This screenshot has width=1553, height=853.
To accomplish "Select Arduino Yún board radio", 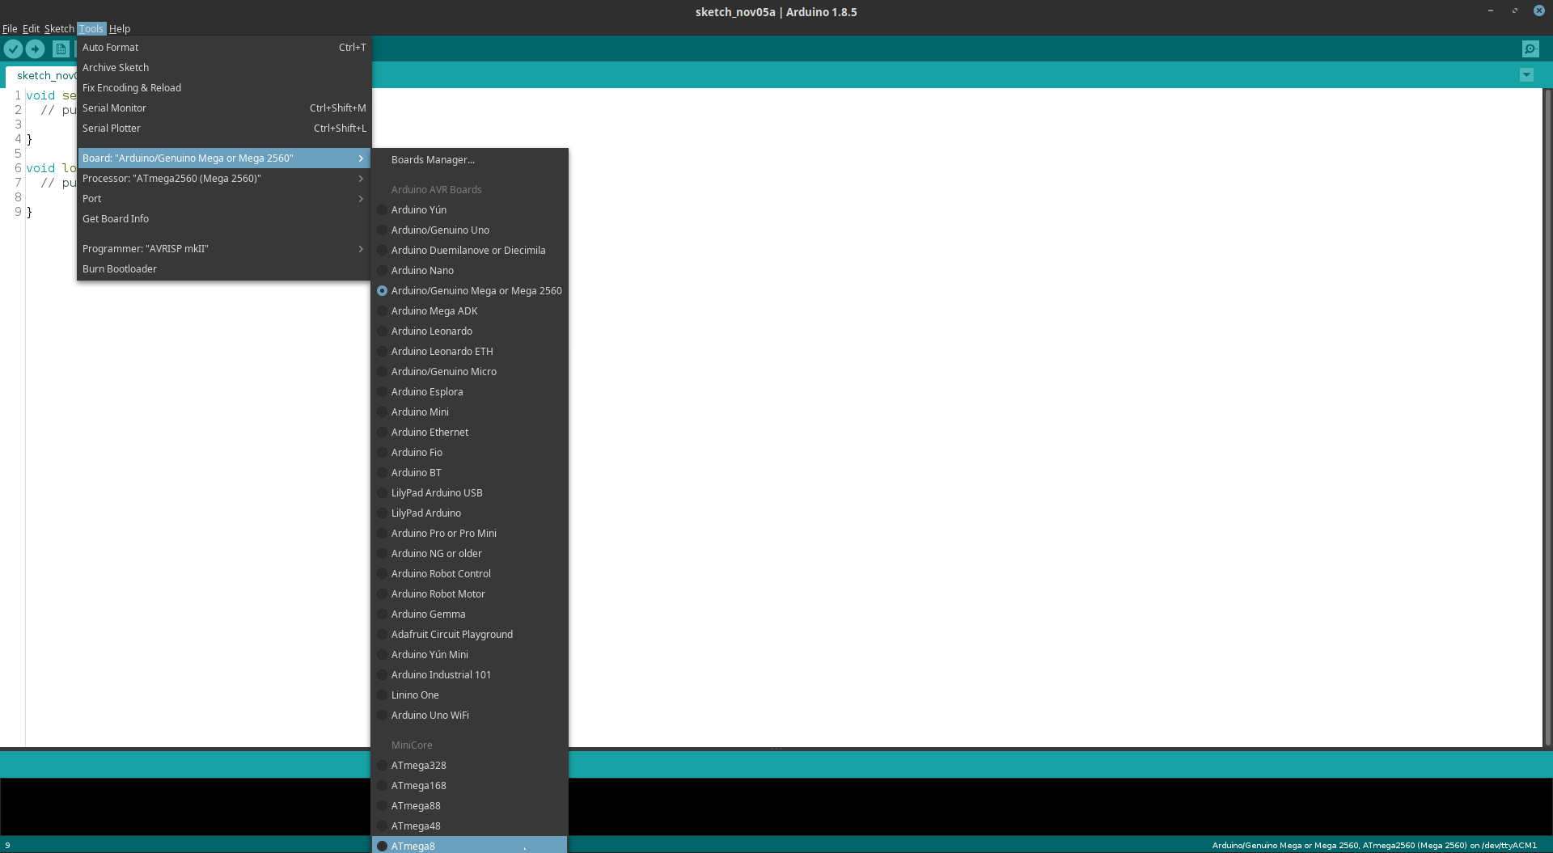I will click(x=383, y=210).
